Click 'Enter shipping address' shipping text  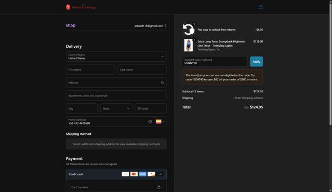[249, 98]
